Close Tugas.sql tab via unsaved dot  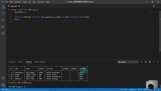19,6
